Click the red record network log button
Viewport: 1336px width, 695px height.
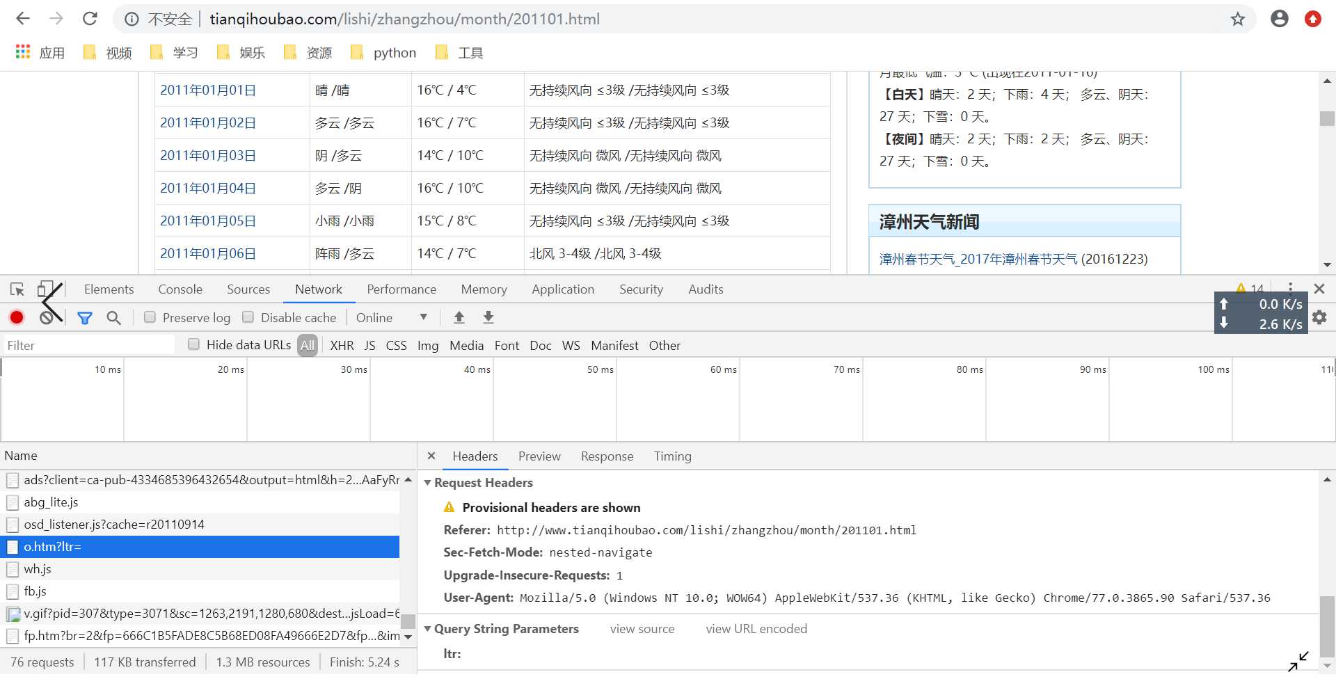17,318
